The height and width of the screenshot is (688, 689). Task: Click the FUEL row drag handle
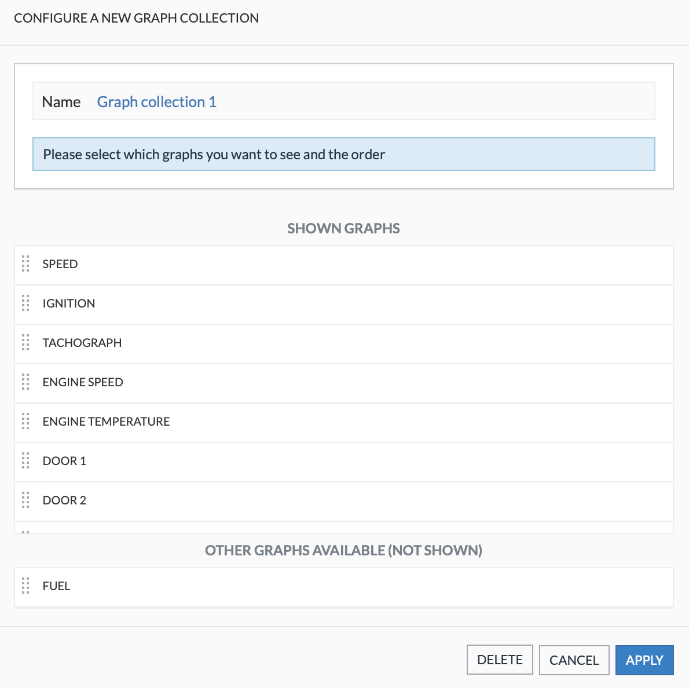[25, 586]
